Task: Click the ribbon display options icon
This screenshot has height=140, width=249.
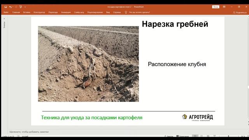Action: click(224, 7)
